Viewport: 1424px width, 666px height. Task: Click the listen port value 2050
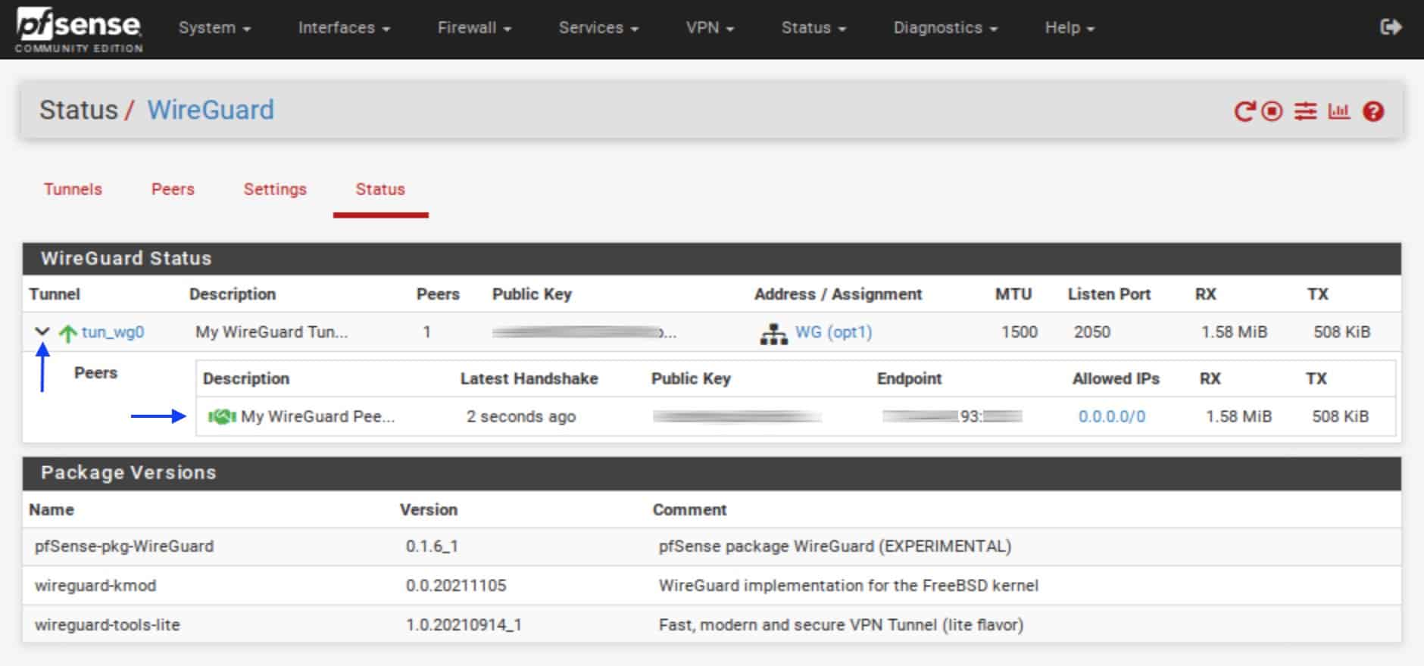coord(1092,332)
